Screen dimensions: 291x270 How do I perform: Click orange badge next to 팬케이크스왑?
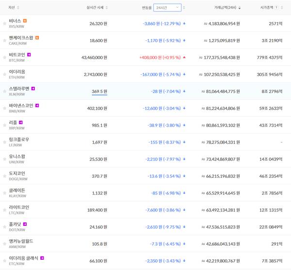[37, 38]
